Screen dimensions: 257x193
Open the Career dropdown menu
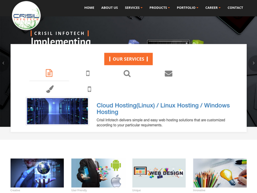point(213,8)
